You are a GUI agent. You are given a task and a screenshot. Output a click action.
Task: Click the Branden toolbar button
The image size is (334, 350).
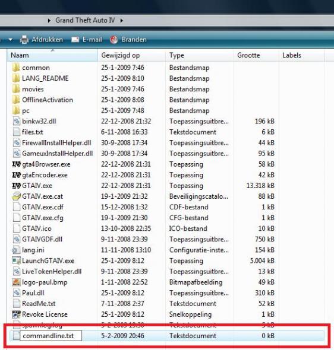coord(128,40)
